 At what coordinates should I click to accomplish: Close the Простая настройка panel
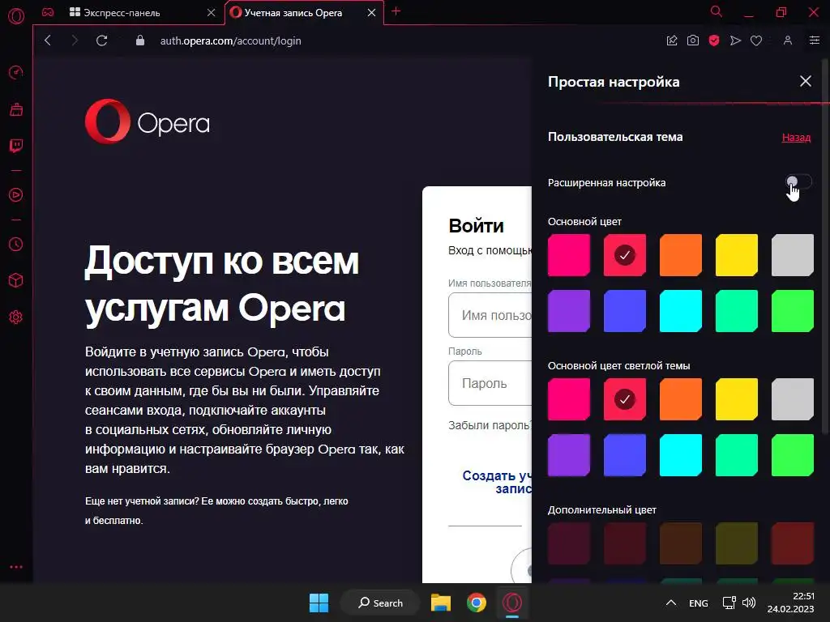[x=806, y=81]
